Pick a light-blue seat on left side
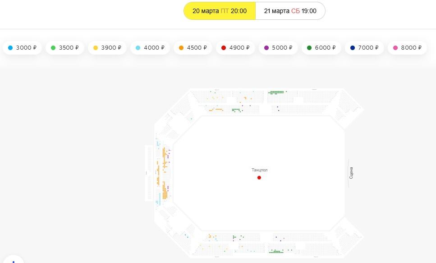Image resolution: width=436 pixels, height=263 pixels. tap(158, 144)
